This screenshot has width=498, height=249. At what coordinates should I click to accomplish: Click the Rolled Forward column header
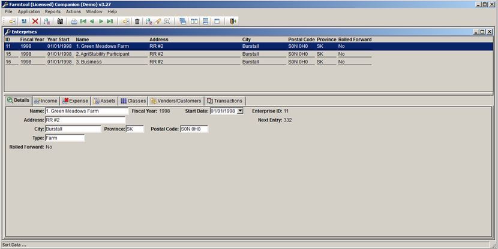click(355, 40)
